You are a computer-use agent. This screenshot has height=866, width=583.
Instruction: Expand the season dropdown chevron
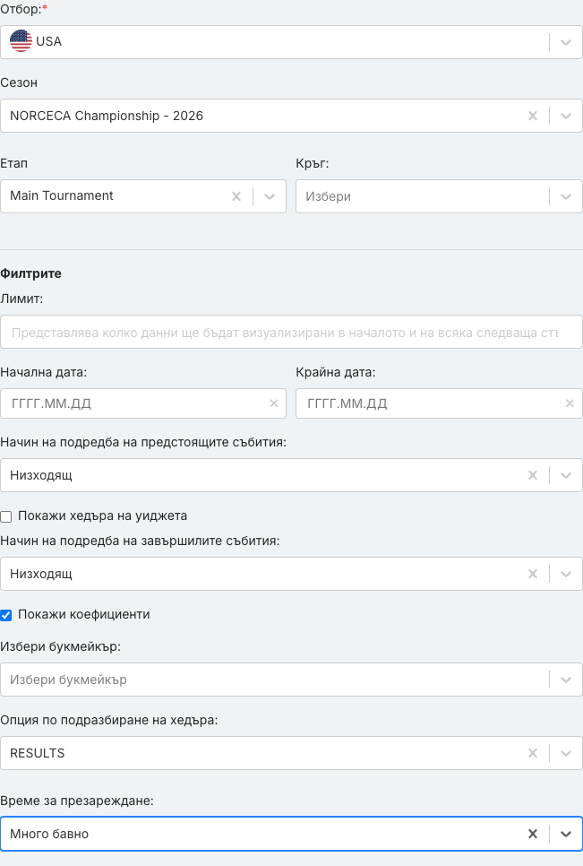566,116
